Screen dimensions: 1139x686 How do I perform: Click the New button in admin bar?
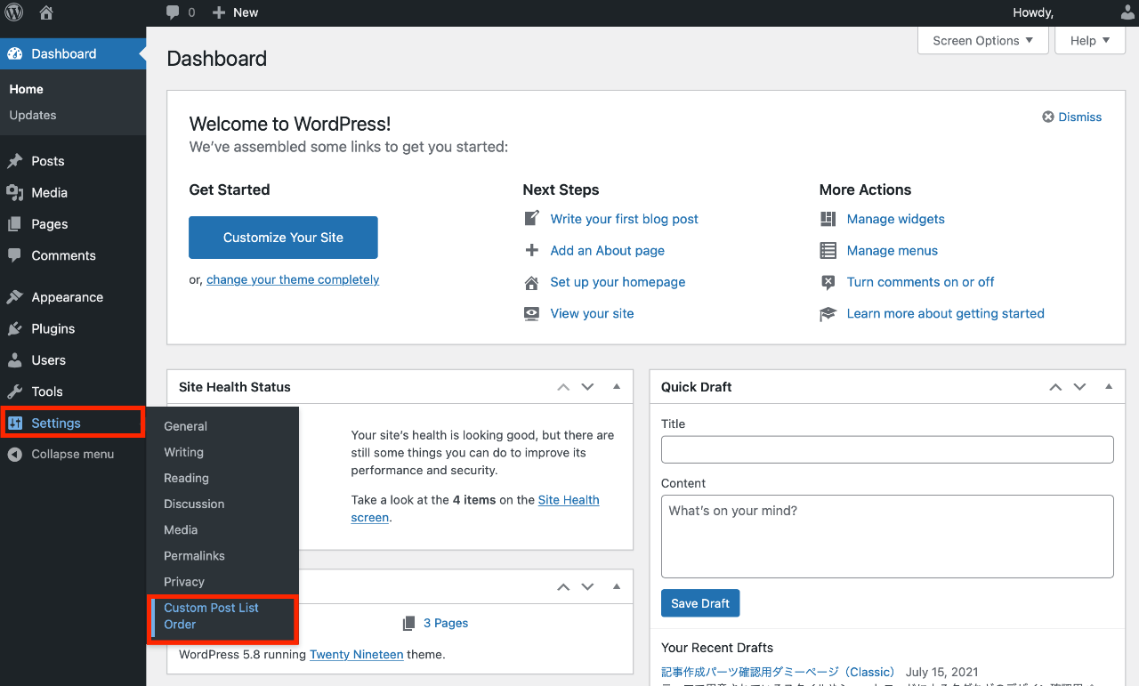(236, 12)
